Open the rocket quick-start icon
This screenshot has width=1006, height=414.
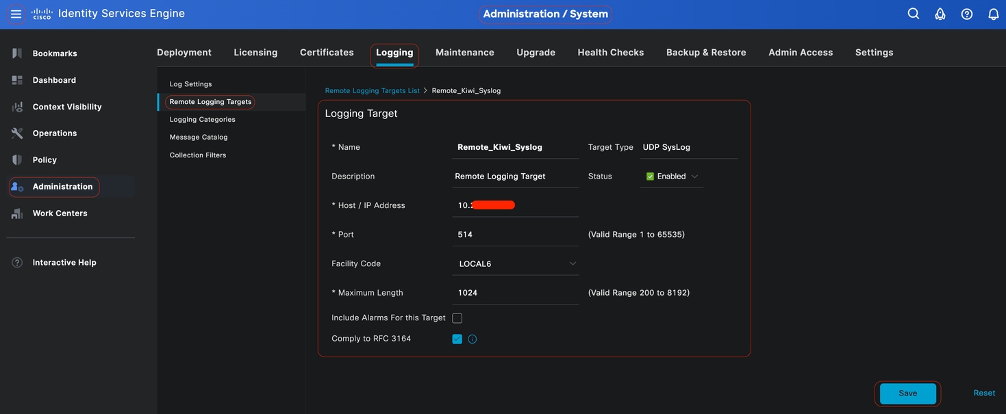click(940, 14)
